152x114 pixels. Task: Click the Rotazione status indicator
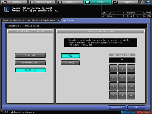(x=128, y=112)
